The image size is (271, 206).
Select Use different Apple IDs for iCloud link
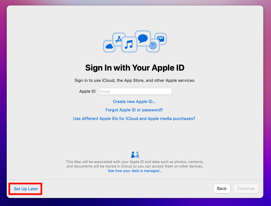pyautogui.click(x=134, y=119)
